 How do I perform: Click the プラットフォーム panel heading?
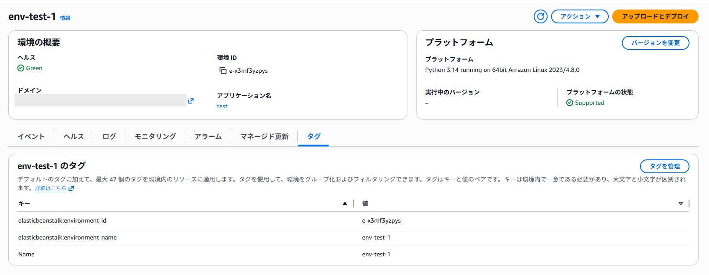tap(459, 42)
